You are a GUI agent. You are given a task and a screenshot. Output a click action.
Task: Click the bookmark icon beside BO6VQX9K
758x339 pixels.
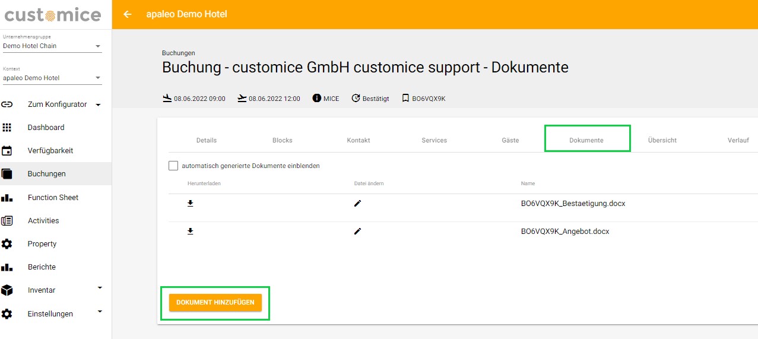pyautogui.click(x=405, y=98)
